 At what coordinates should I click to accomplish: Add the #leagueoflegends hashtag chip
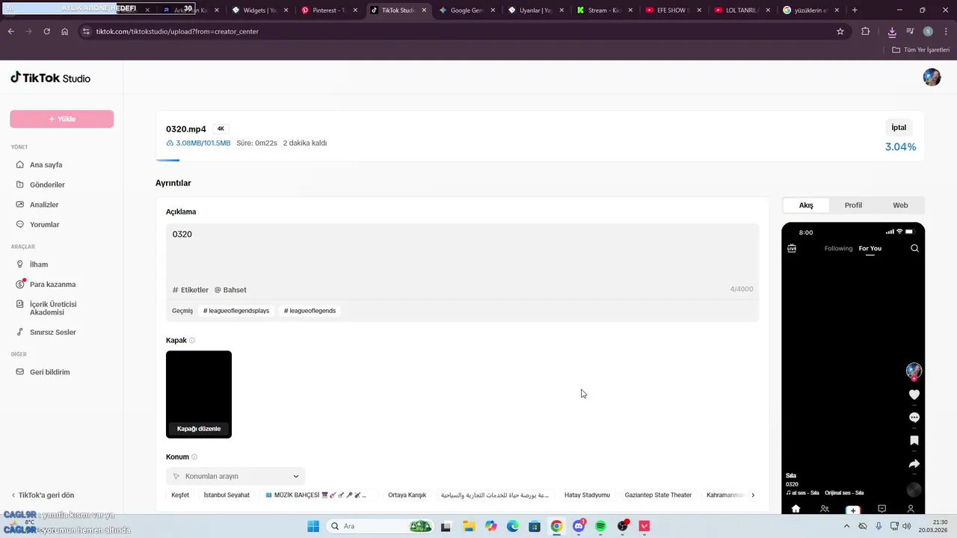pos(310,311)
